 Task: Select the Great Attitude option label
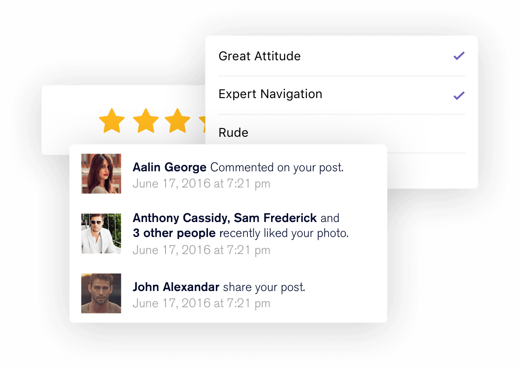[259, 56]
